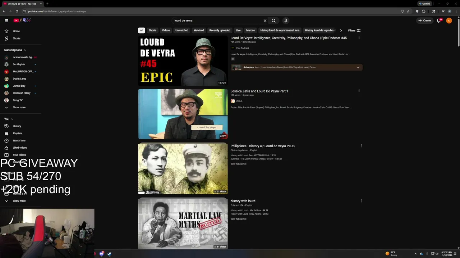The image size is (460, 258).
Task: Open Martial Law Myths playlist thumbnail
Action: coord(183,224)
